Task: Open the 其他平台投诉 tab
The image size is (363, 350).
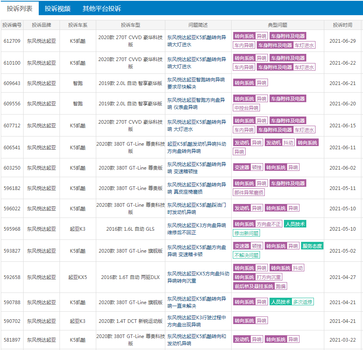Action: (x=101, y=8)
